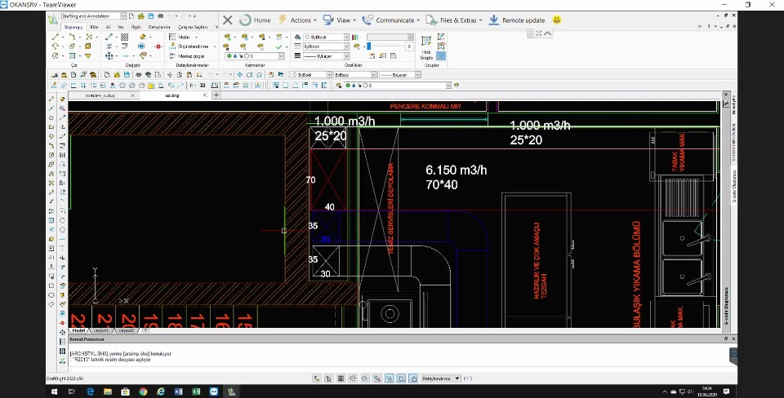This screenshot has height=398, width=784.
Task: Click the TeamViewer Home icon
Action: [246, 20]
